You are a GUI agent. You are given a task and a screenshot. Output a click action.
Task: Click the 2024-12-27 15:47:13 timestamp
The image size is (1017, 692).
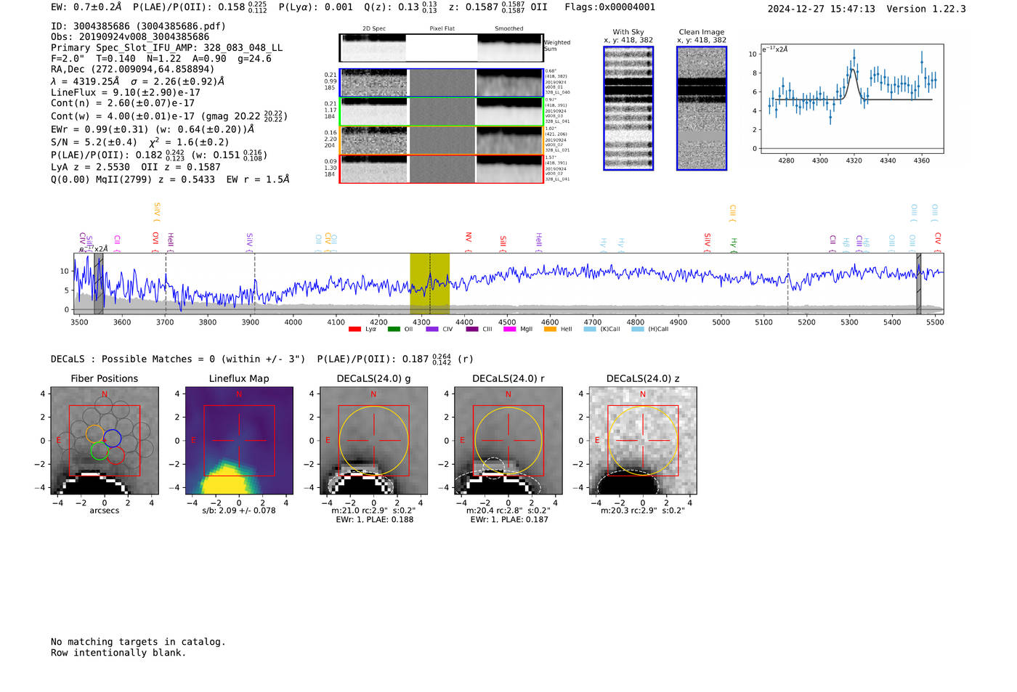point(821,9)
